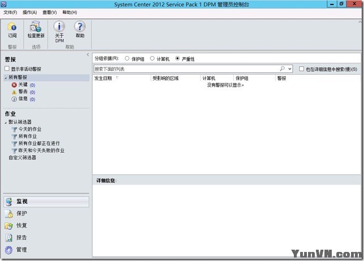Viewport: 364px width, 261px height.
Task: Close the DPM console window
Action: (354, 4)
